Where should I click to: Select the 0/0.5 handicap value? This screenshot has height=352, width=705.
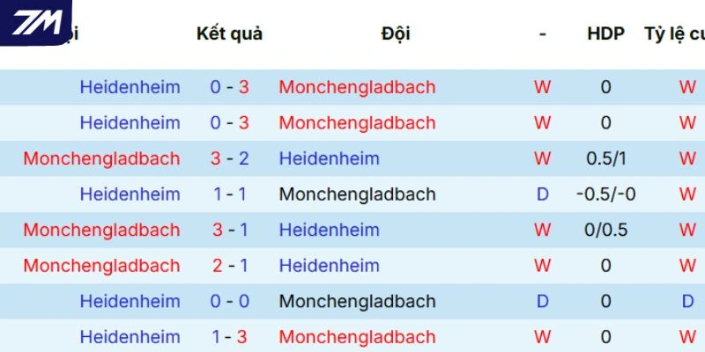[605, 231]
